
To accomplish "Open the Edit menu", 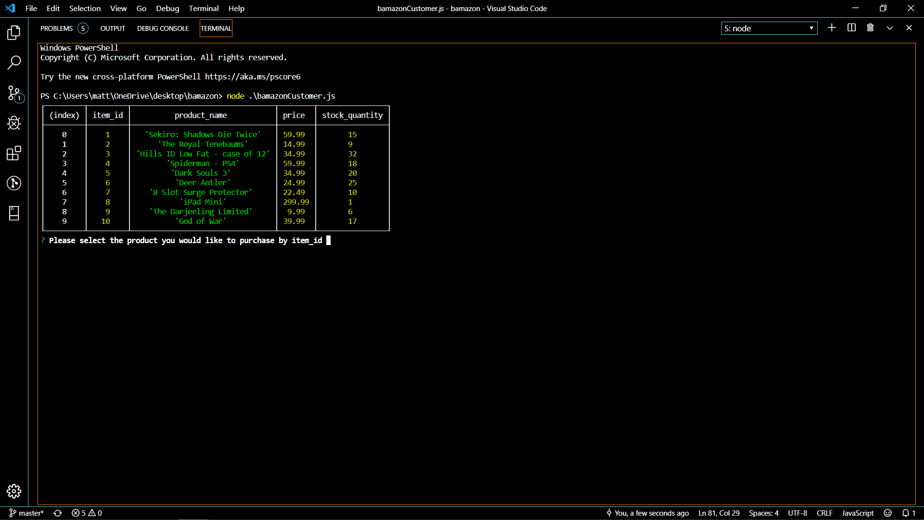I will point(53,8).
